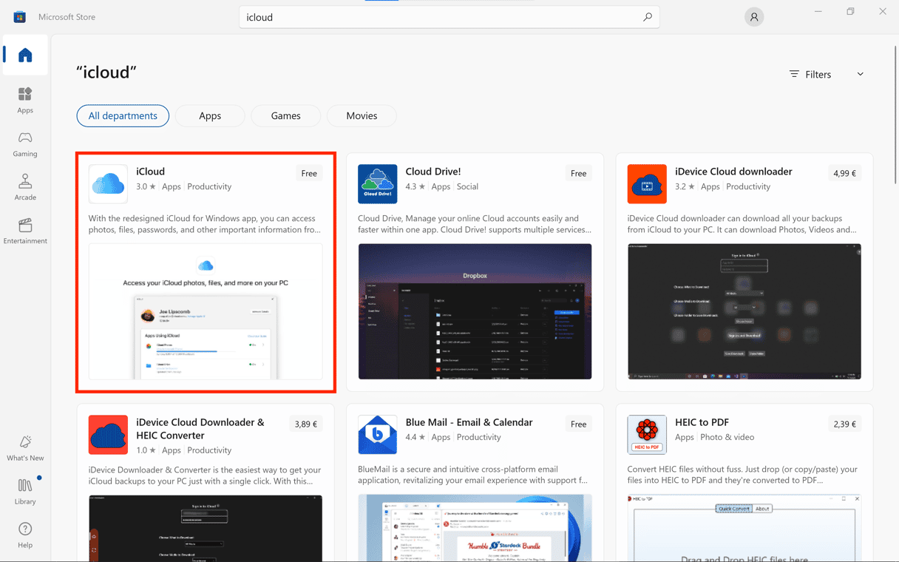Select the Games filter tab
Viewport: 899px width, 562px height.
point(285,116)
